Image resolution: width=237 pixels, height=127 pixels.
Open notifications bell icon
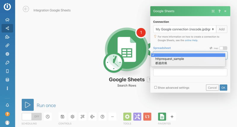click(7, 105)
